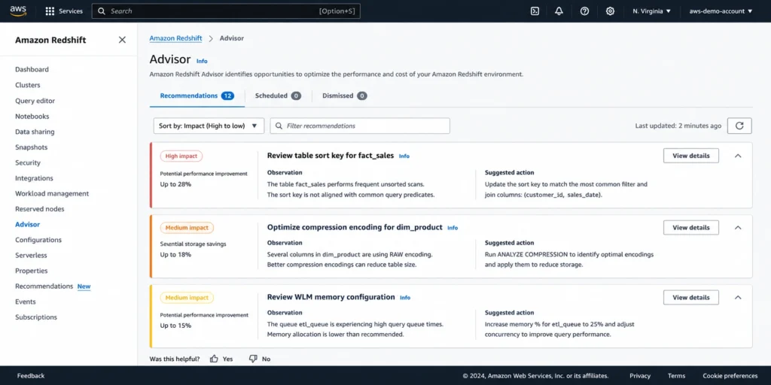This screenshot has height=385, width=771.
Task: Click Info link for WLM memory recommendation
Action: click(405, 298)
